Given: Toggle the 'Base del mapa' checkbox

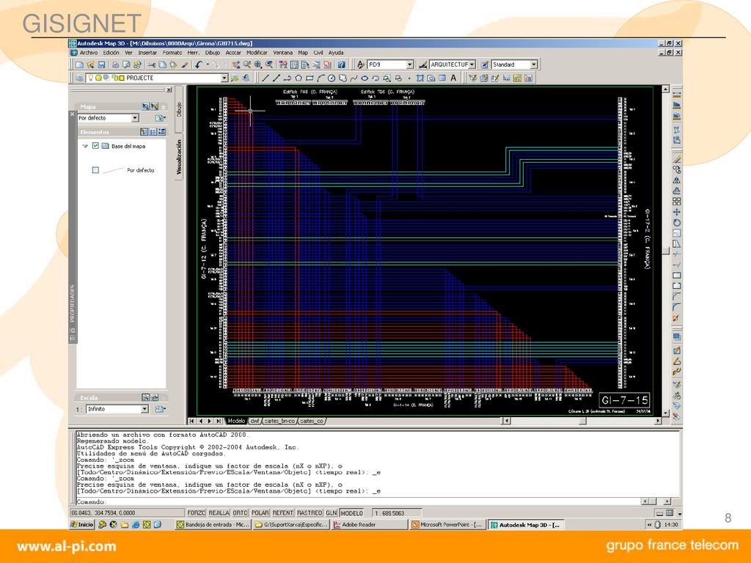Looking at the screenshot, I should (95, 146).
